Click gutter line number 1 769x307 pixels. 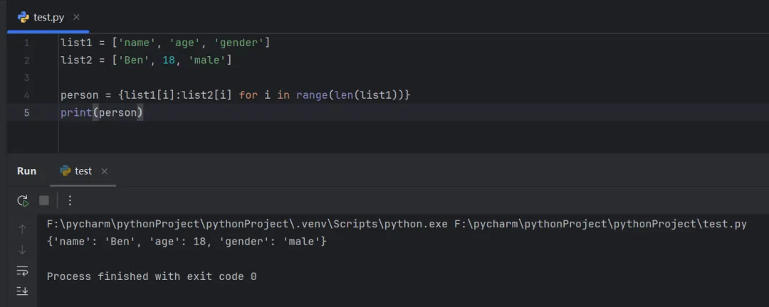26,43
